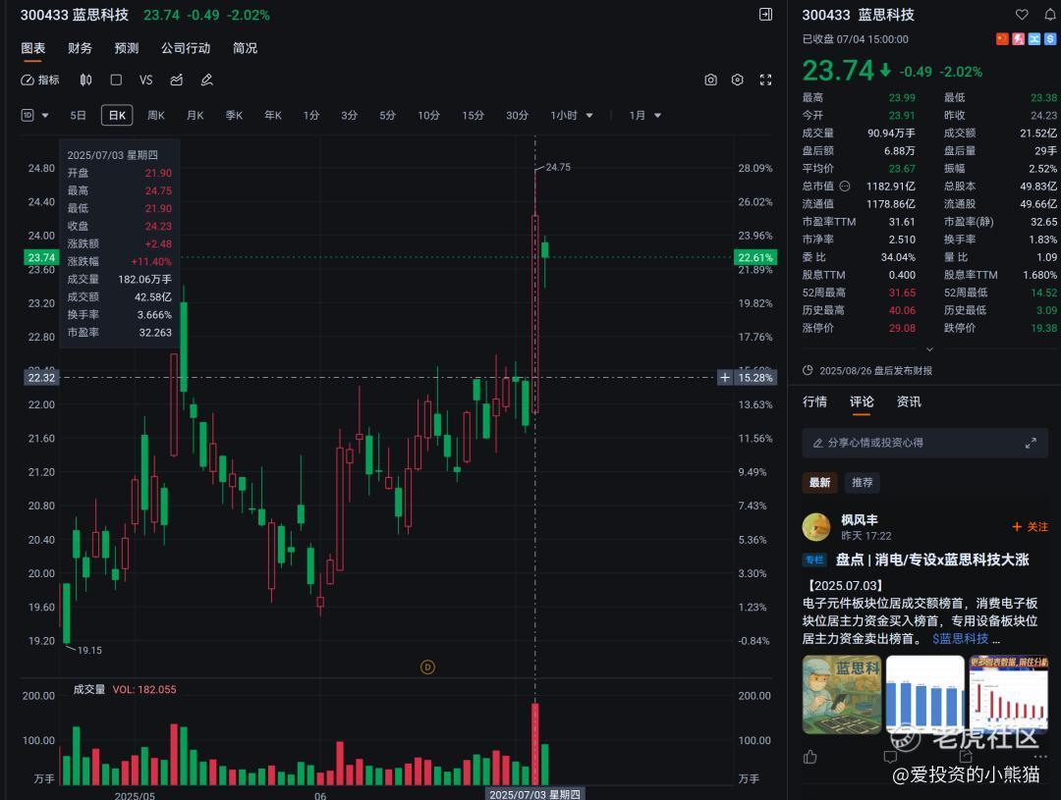Change candlestick chart type icon
Image resolution: width=1061 pixels, height=800 pixels.
coord(85,80)
